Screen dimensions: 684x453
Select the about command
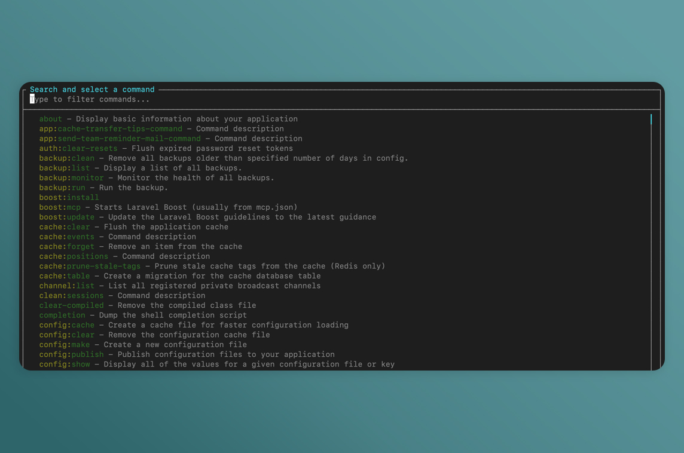(x=51, y=119)
